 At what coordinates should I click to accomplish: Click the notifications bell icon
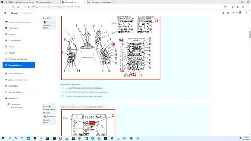[x=223, y=13]
